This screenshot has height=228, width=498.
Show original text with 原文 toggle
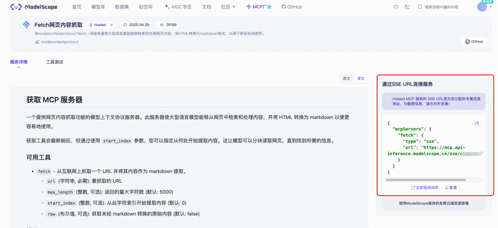(x=346, y=79)
